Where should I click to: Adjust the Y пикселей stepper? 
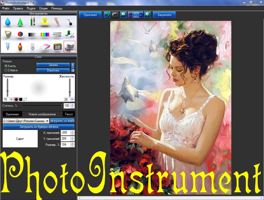[72, 138]
